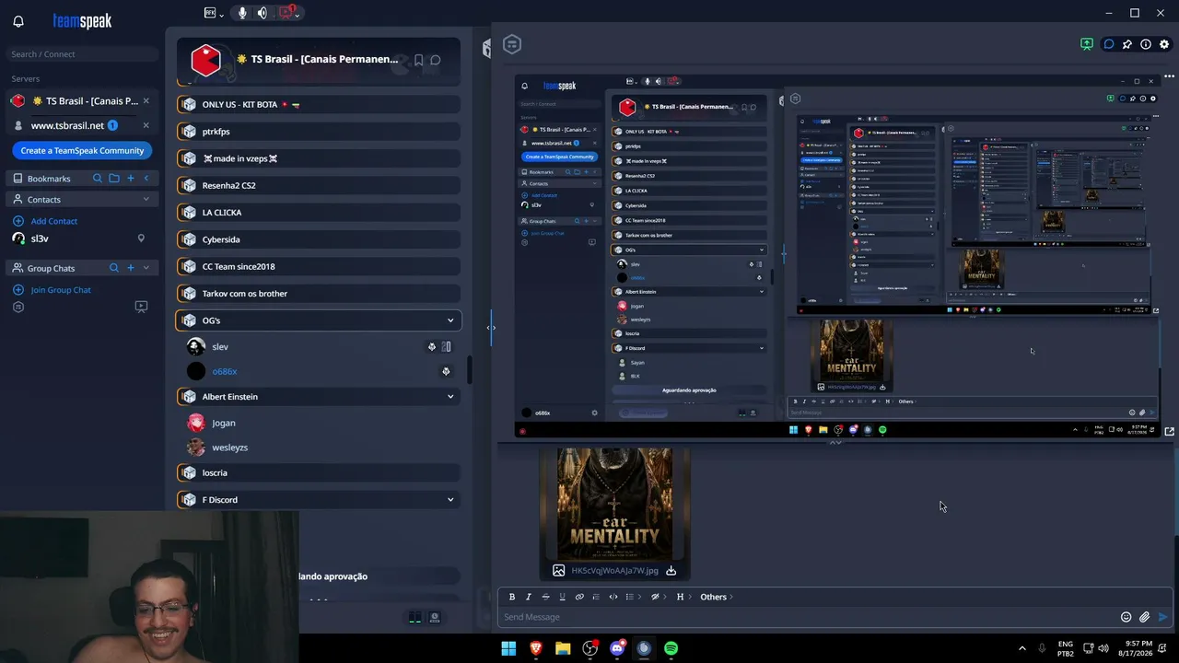Select the Cybersida channel
Image resolution: width=1179 pixels, height=663 pixels.
(318, 239)
